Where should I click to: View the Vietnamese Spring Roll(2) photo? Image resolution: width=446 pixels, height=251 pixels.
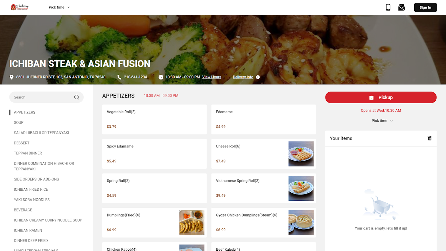301,188
